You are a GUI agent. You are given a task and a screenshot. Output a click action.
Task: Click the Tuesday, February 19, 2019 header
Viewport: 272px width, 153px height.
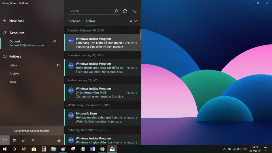click(103, 30)
